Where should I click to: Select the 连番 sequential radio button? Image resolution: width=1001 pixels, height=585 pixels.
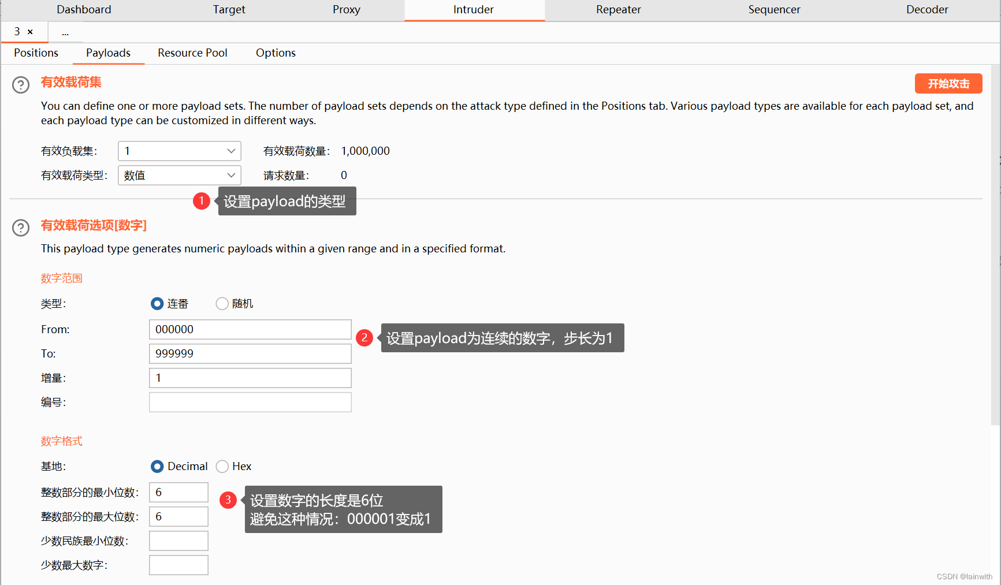coord(157,304)
